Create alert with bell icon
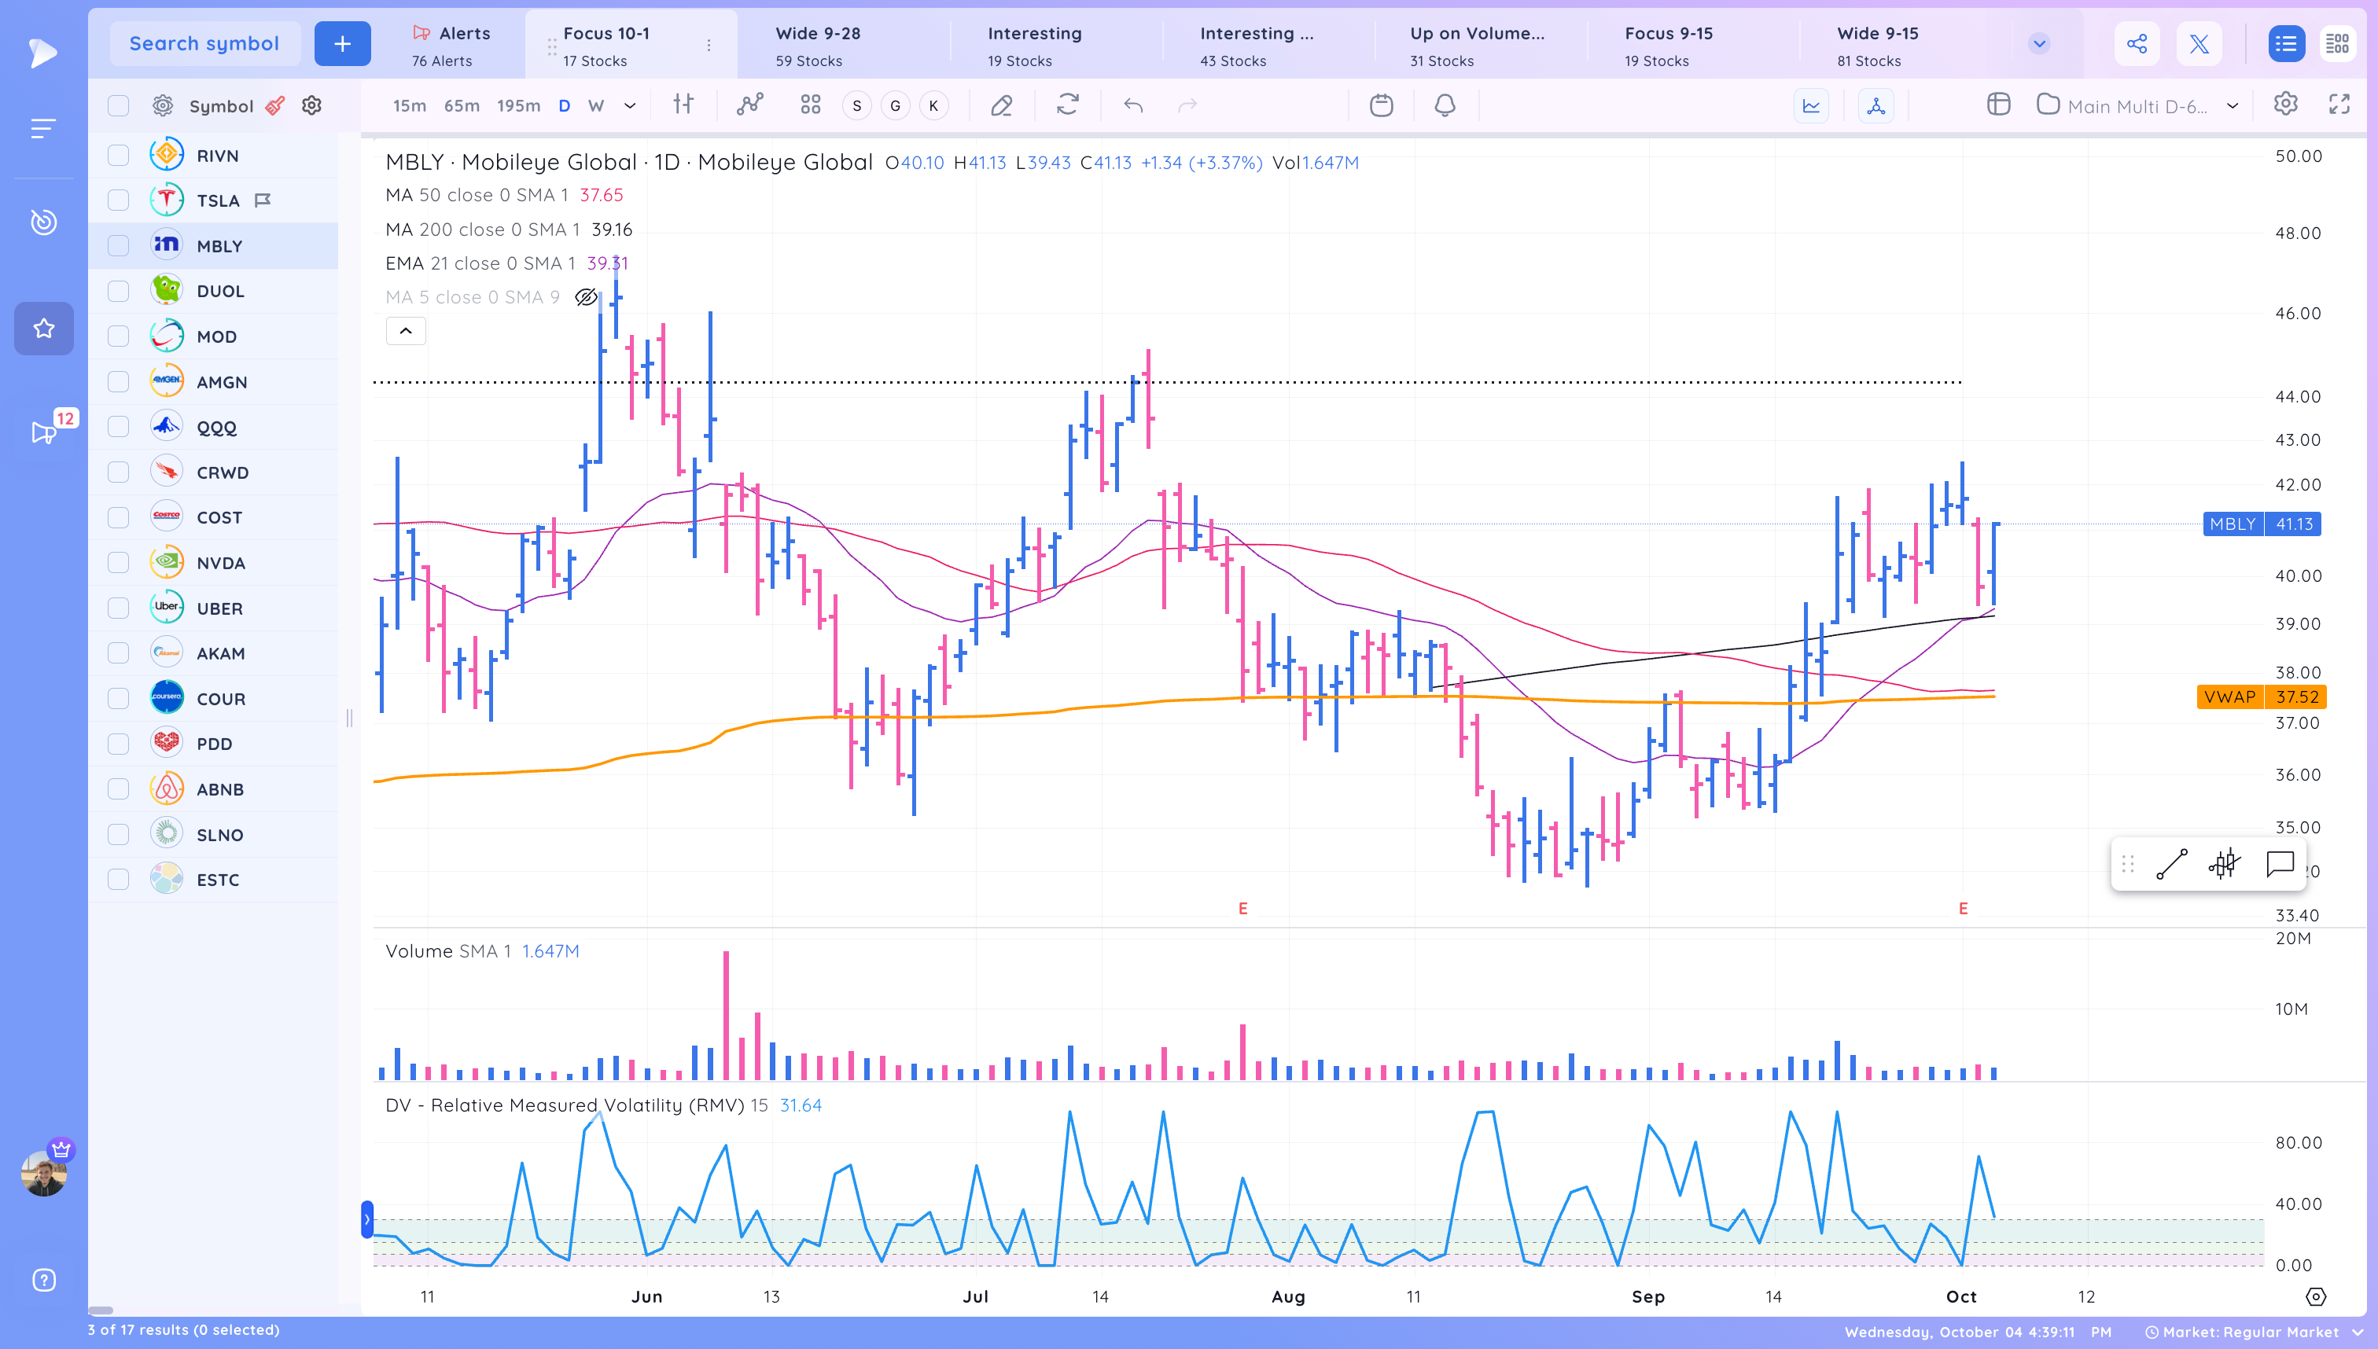 1445,105
